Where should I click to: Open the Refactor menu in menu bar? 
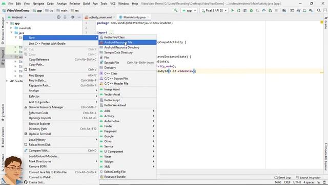(75, 4)
